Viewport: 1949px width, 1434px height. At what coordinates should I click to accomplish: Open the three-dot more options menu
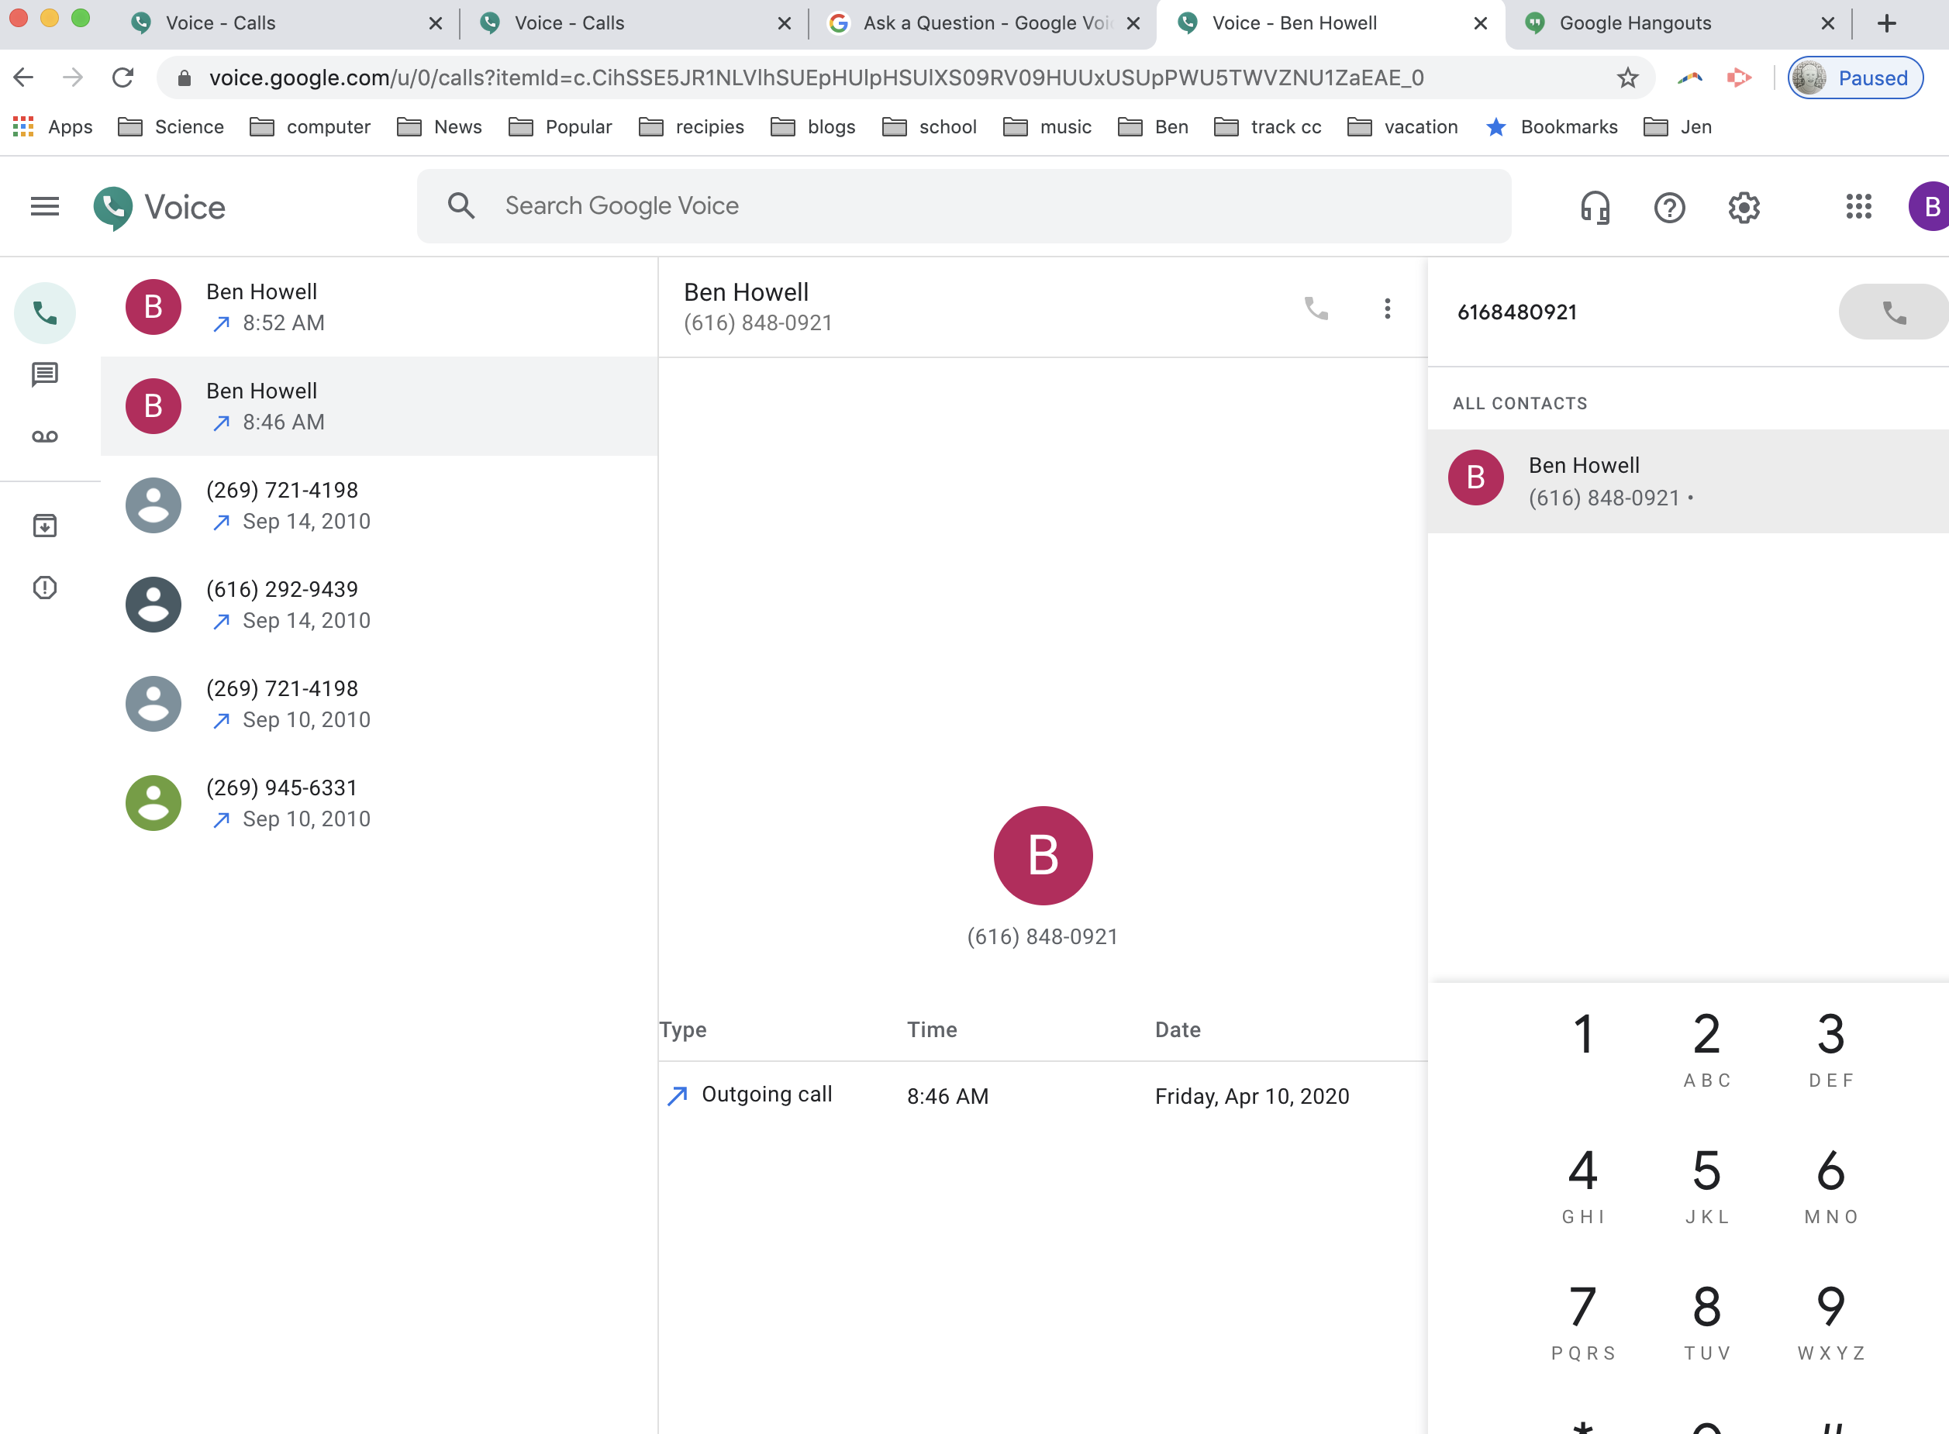coord(1387,309)
